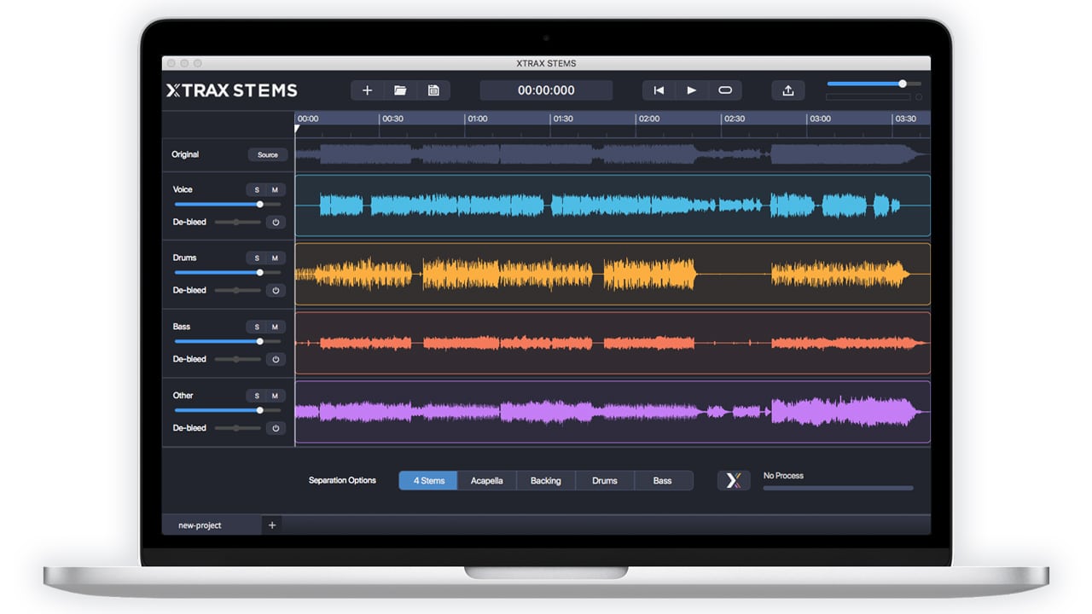Click the Separation Options label
Screen dimensions: 1092x614
342,481
